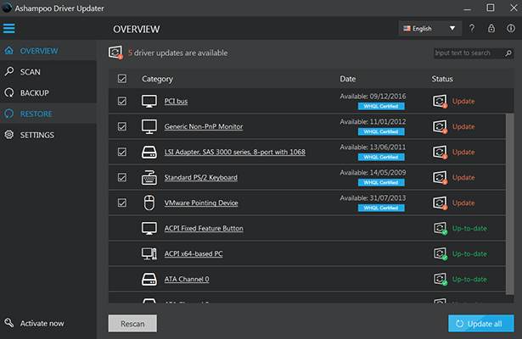Open the English language dropdown
The image size is (522, 339).
tap(429, 29)
